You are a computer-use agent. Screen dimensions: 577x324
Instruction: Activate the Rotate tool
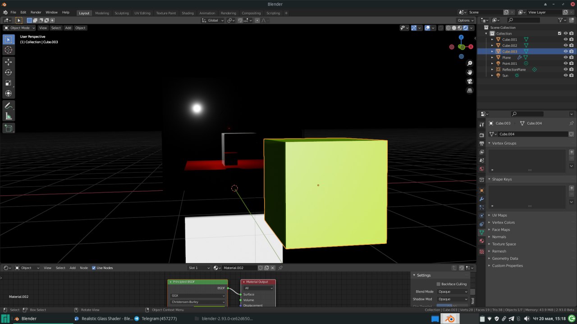9,72
